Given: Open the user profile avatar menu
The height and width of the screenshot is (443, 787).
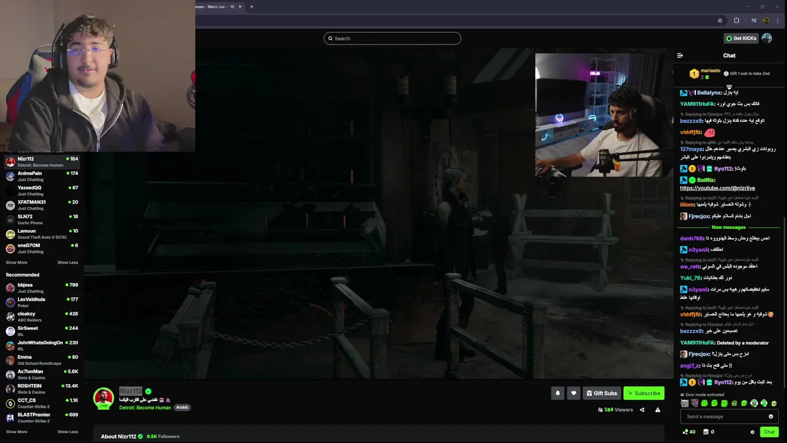Looking at the screenshot, I should coord(767,38).
